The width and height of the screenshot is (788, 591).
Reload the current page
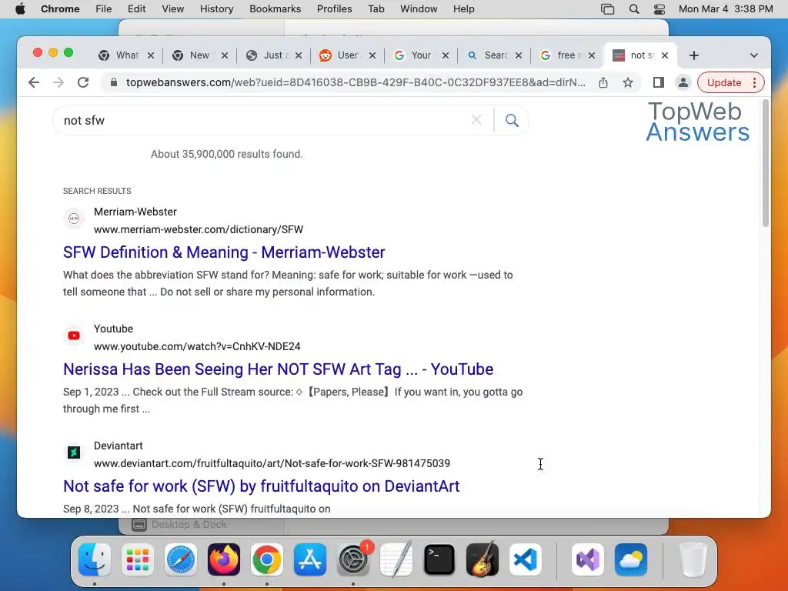coord(83,82)
